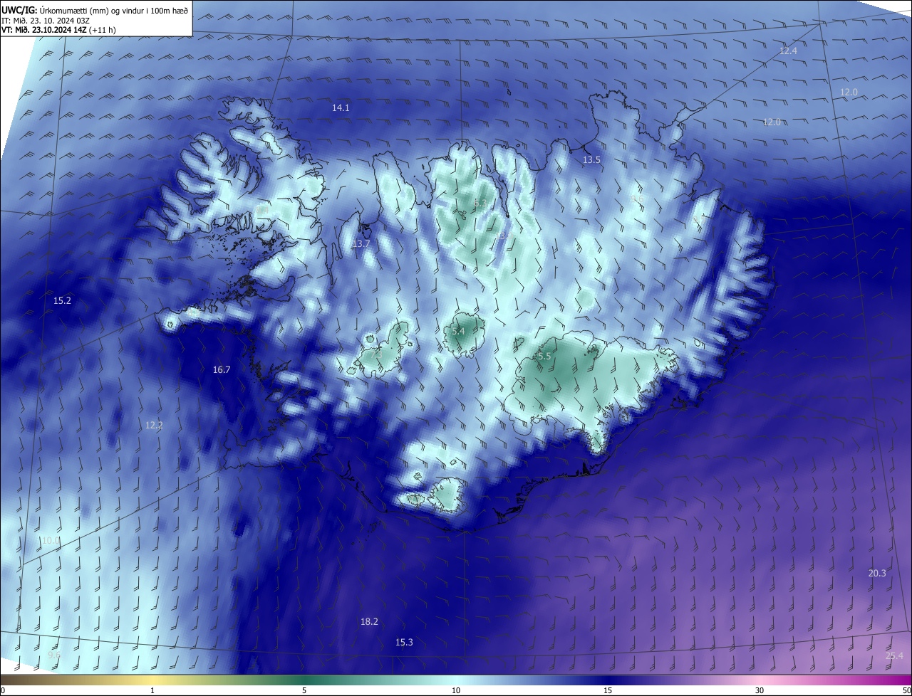Click the legend tick label 30
Image resolution: width=912 pixels, height=696 pixels.
tap(760, 690)
